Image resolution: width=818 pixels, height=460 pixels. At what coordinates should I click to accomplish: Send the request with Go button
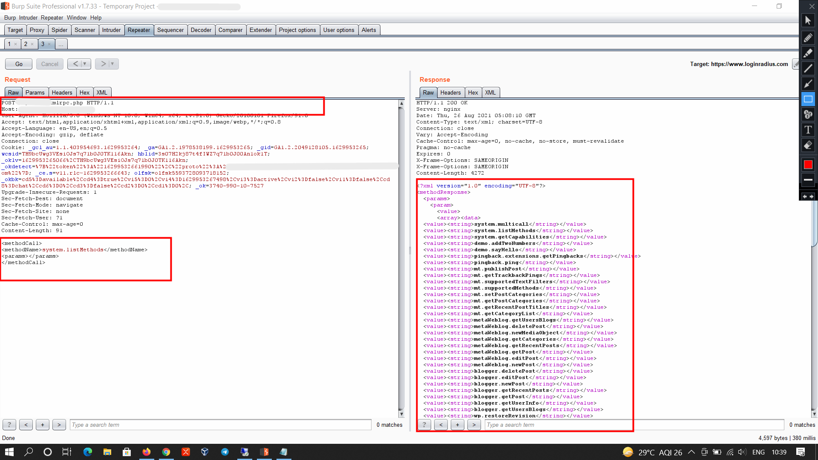tap(19, 64)
